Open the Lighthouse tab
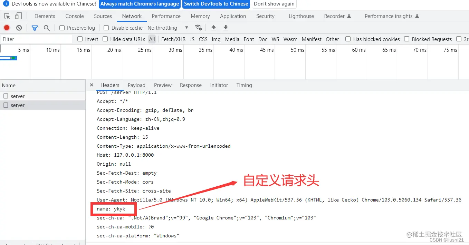The image size is (469, 245). (x=301, y=16)
